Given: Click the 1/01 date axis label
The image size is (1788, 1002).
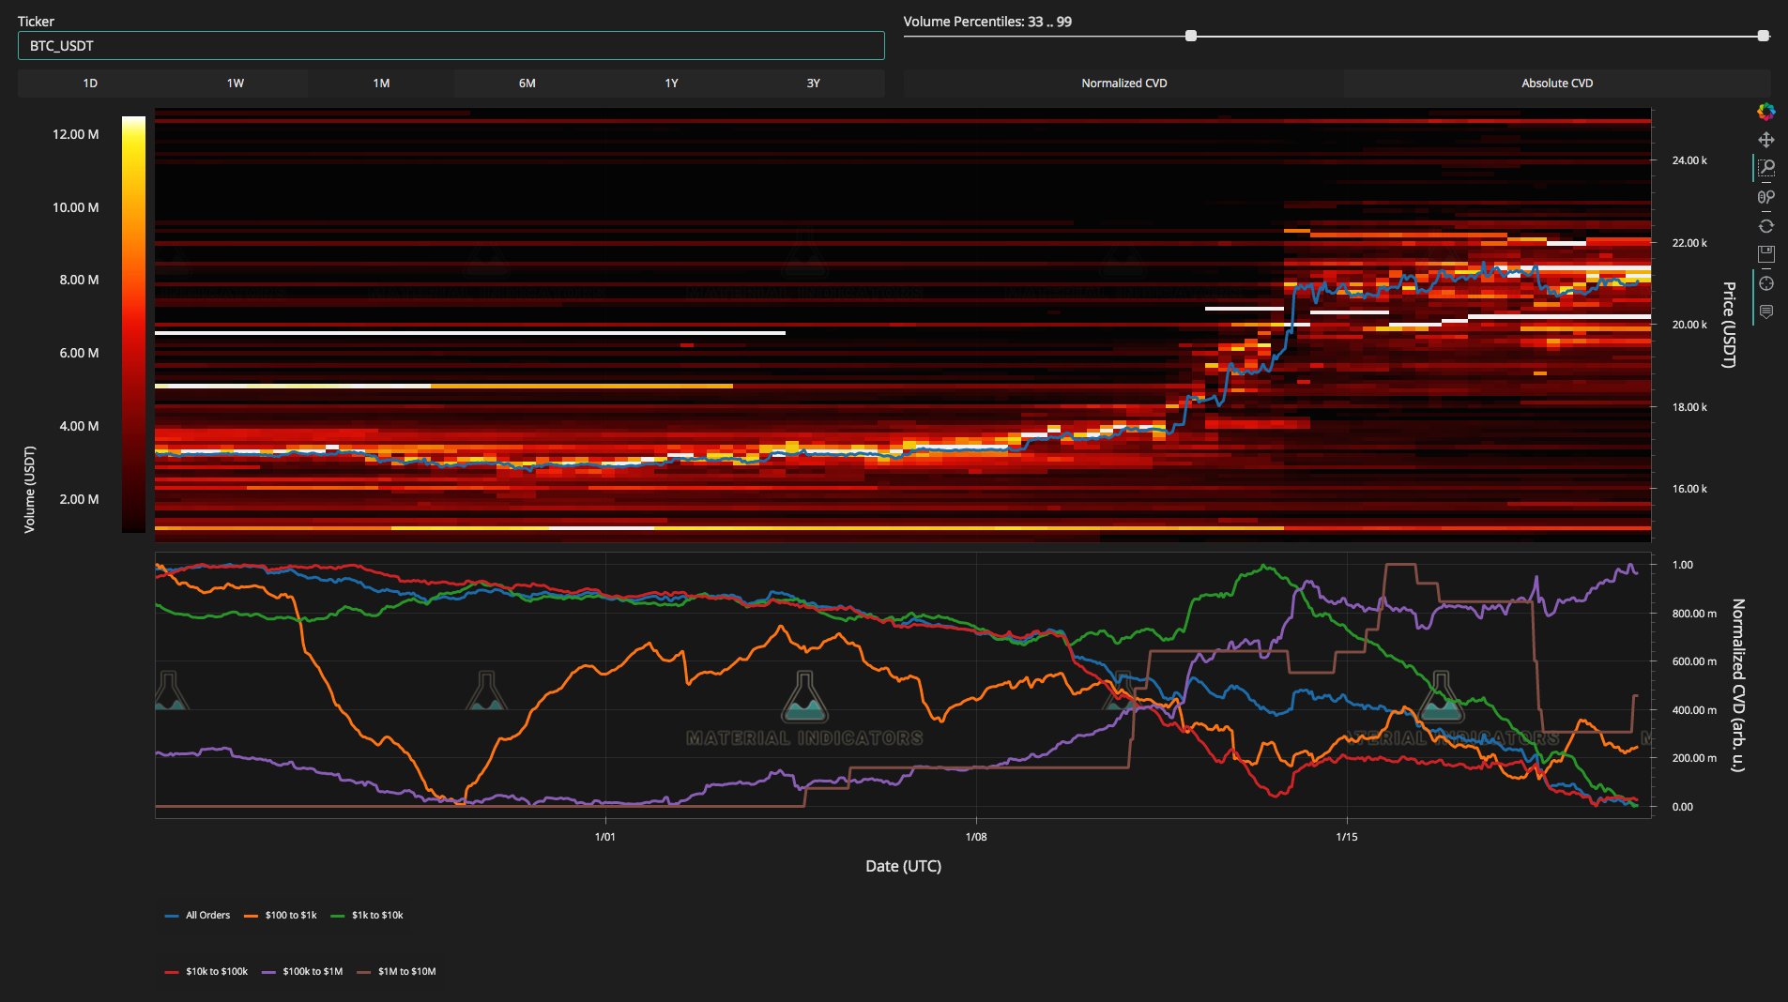Looking at the screenshot, I should point(605,837).
